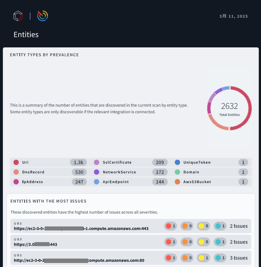The height and width of the screenshot is (267, 261).
Task: Click the Domain green legend dot
Action: [177, 172]
